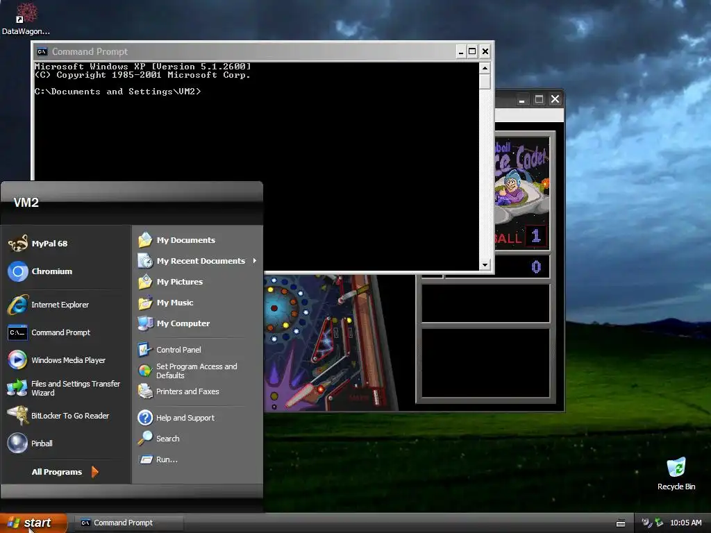
Task: Click the Start button
Action: click(x=33, y=523)
